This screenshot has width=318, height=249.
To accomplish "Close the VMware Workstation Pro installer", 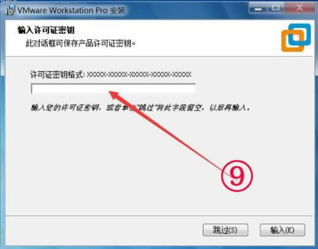I will tap(300, 8).
